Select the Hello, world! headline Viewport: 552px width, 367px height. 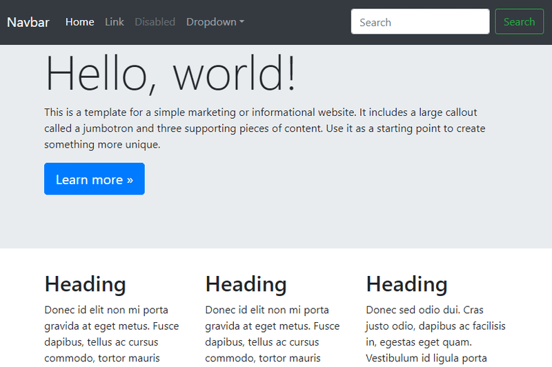pyautogui.click(x=170, y=75)
